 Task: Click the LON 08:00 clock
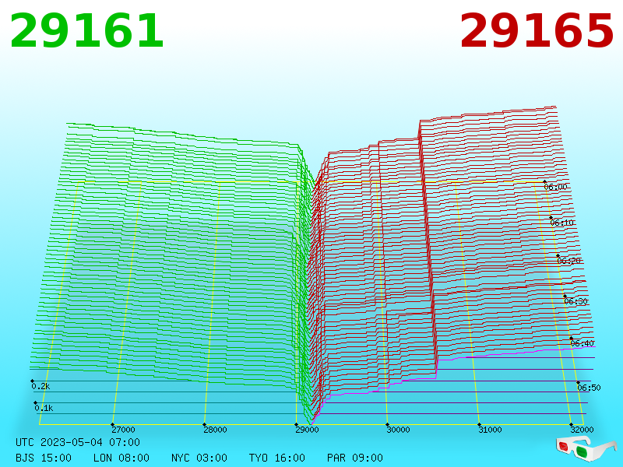point(121,458)
